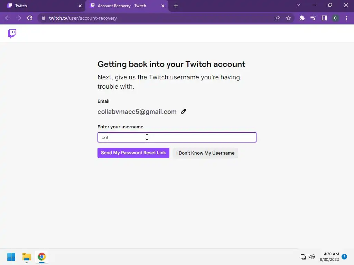
Task: Open Chrome profile avatar C
Action: coord(335,18)
